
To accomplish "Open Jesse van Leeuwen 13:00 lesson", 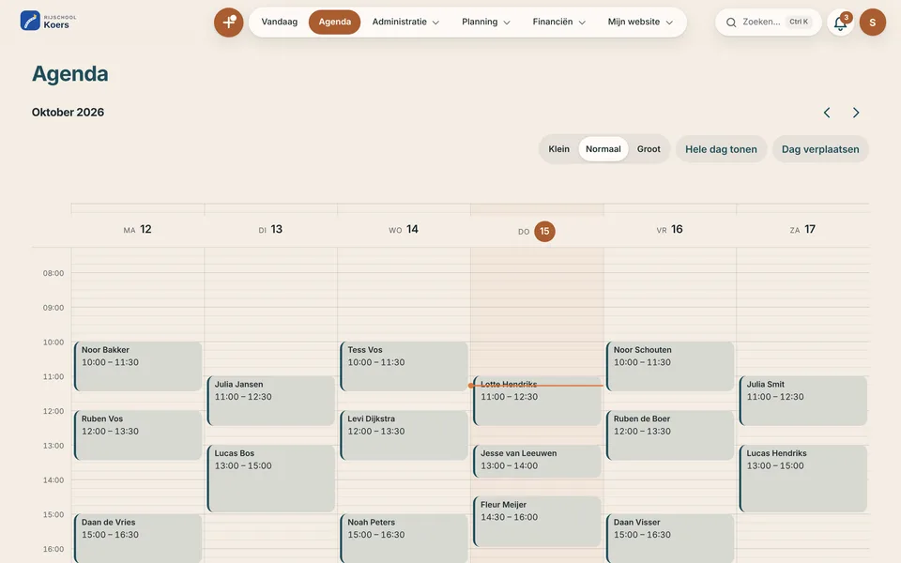I will (537, 462).
